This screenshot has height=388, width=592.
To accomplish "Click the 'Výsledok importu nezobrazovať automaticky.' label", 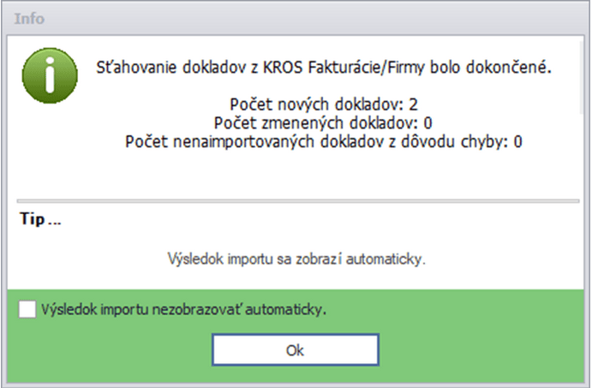I will tap(185, 310).
